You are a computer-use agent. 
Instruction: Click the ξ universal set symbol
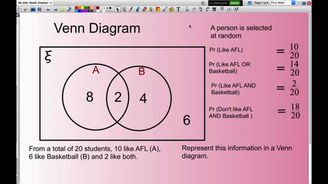click(48, 56)
